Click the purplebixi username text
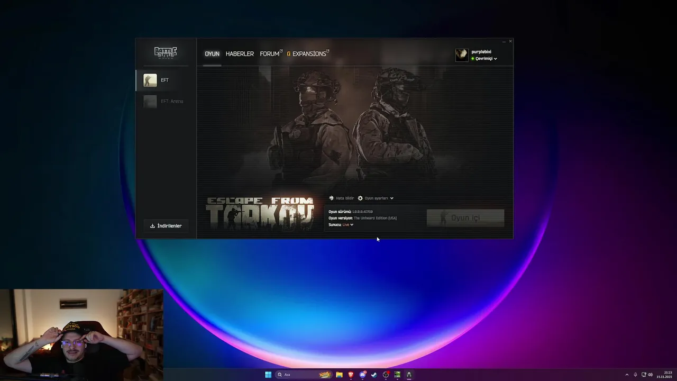This screenshot has width=677, height=381. [481, 52]
